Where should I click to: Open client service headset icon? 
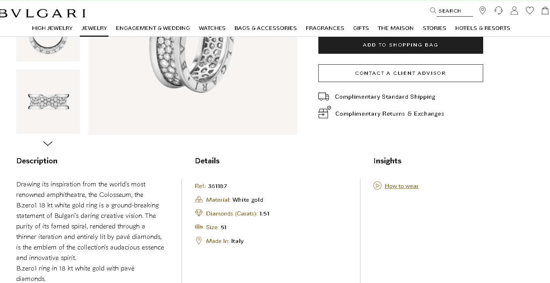[499, 11]
